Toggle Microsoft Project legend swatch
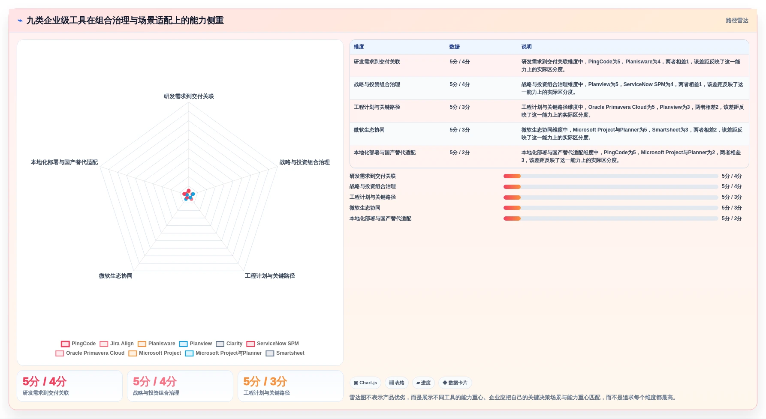Image resolution: width=766 pixels, height=419 pixels. coord(133,353)
